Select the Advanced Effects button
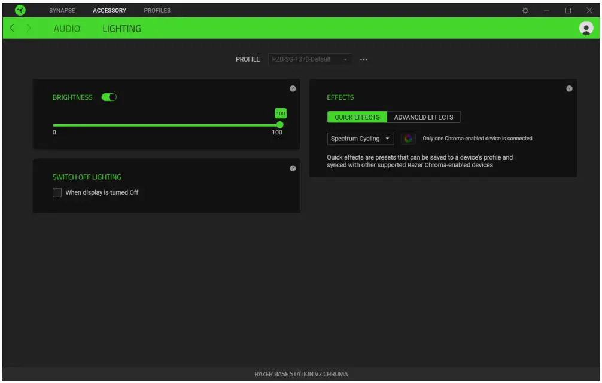This screenshot has width=602, height=383. 422,117
